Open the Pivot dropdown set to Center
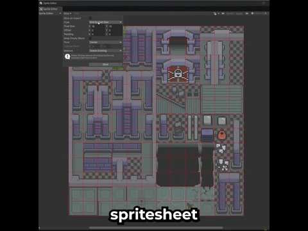Image resolution: width=308 pixels, height=231 pixels. (x=105, y=42)
